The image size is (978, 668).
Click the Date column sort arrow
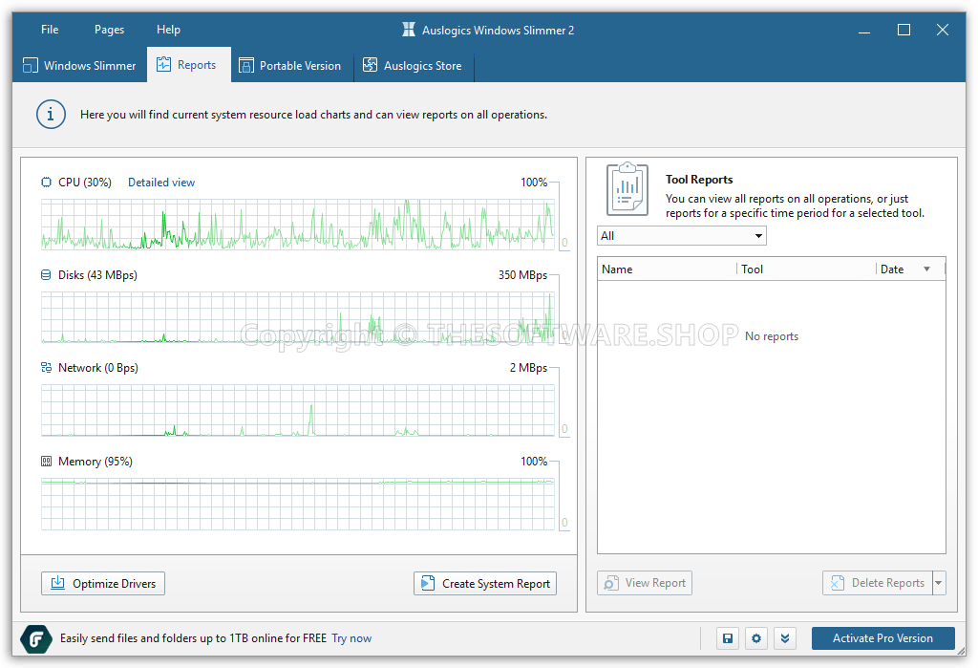pos(926,269)
